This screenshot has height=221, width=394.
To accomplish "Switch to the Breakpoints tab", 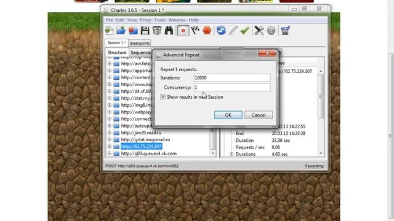I will point(140,43).
